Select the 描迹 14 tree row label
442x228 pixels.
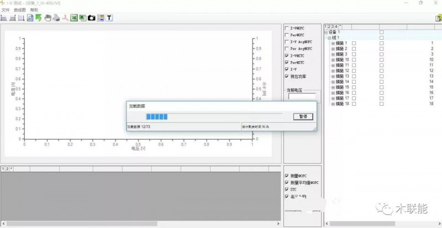point(342,82)
